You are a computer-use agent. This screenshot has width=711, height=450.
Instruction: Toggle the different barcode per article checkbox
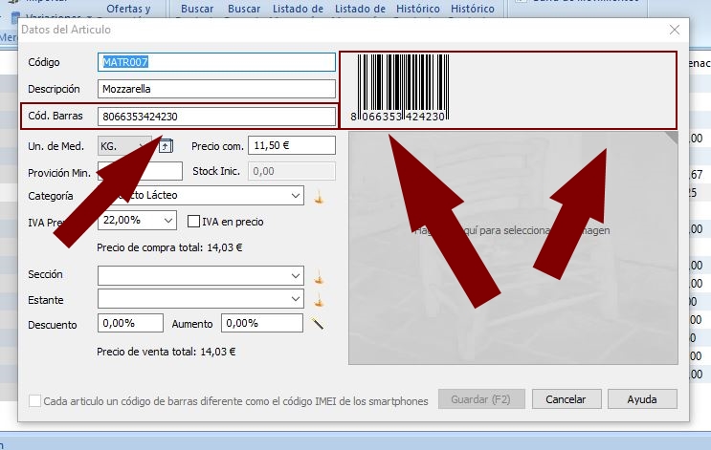tap(34, 400)
